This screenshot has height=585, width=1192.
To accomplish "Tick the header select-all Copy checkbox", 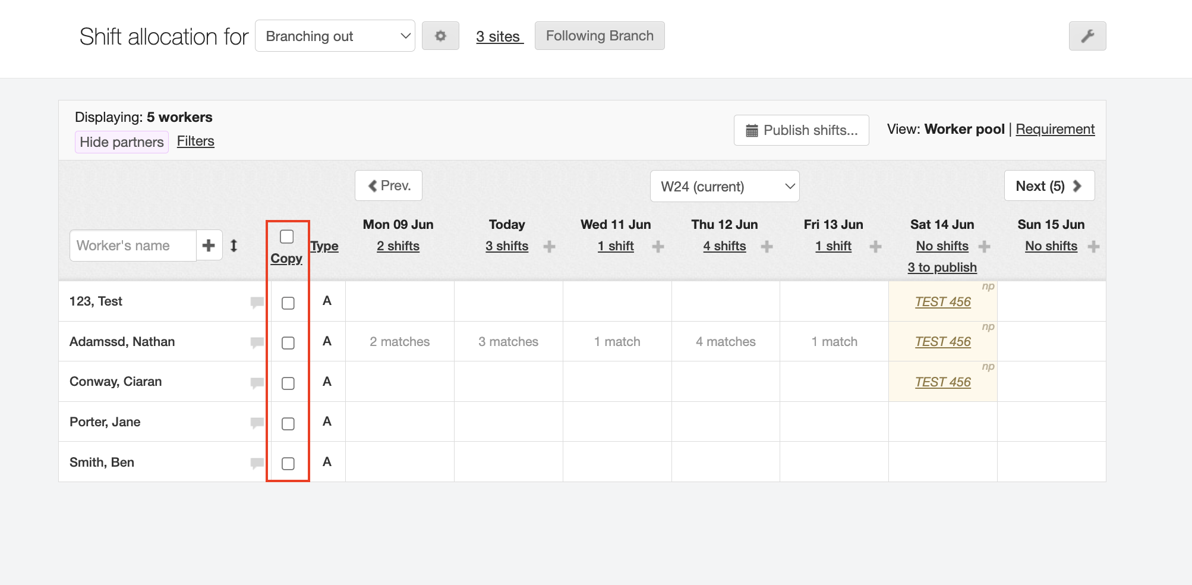I will click(287, 237).
